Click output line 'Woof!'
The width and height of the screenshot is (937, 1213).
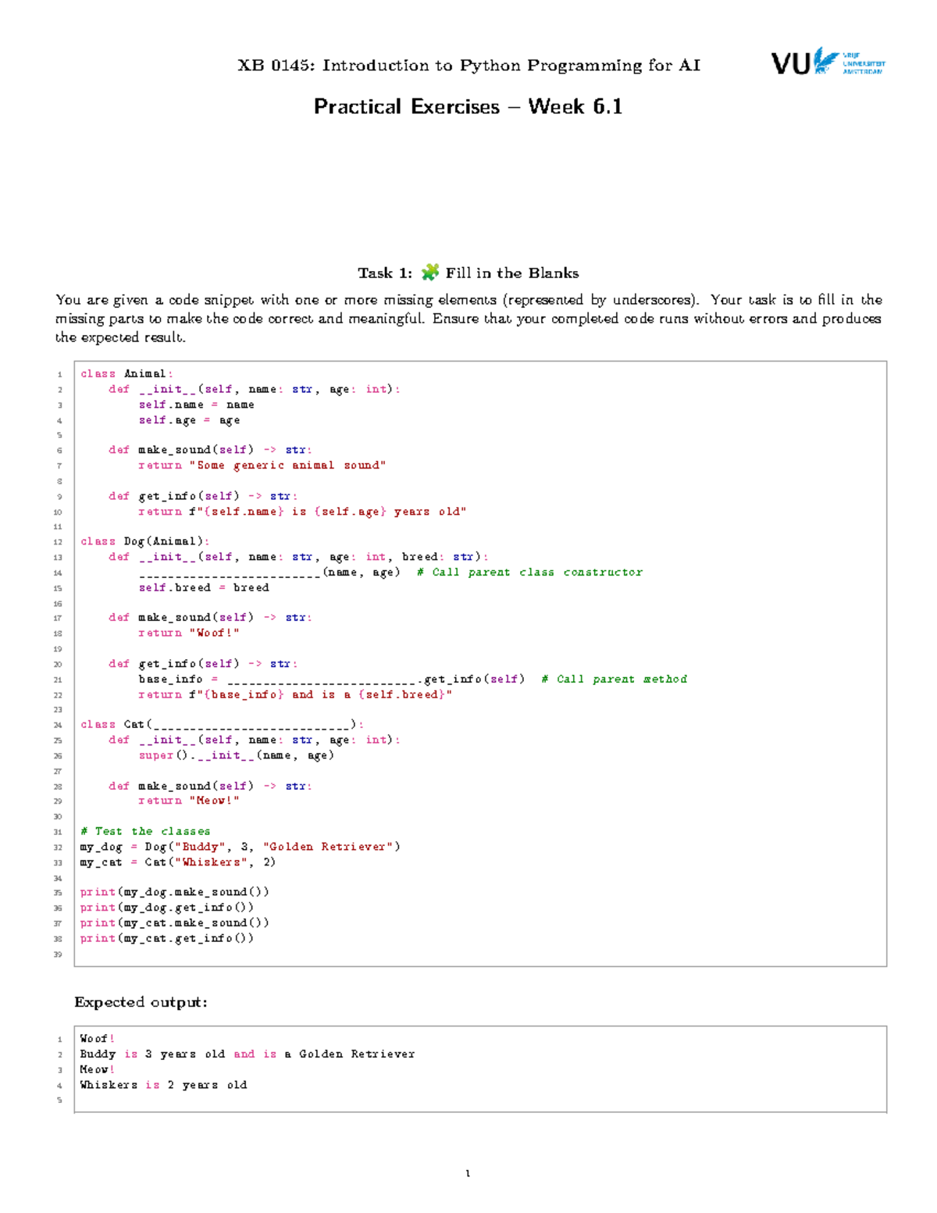[x=98, y=1039]
